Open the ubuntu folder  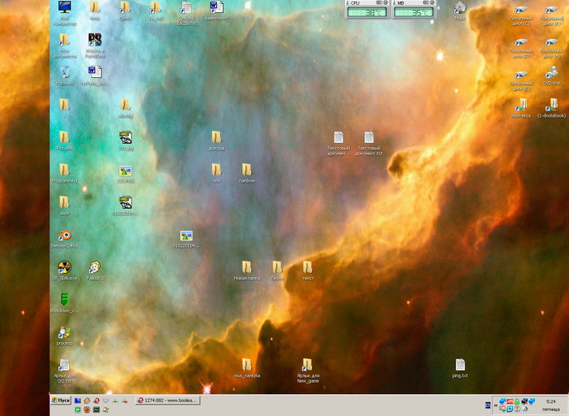pyautogui.click(x=125, y=105)
